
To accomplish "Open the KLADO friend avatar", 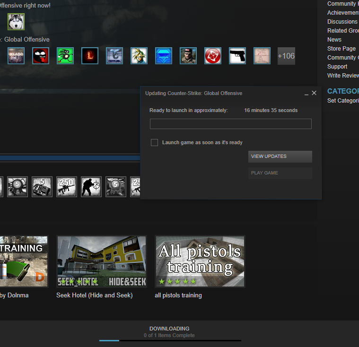I will pos(16,56).
